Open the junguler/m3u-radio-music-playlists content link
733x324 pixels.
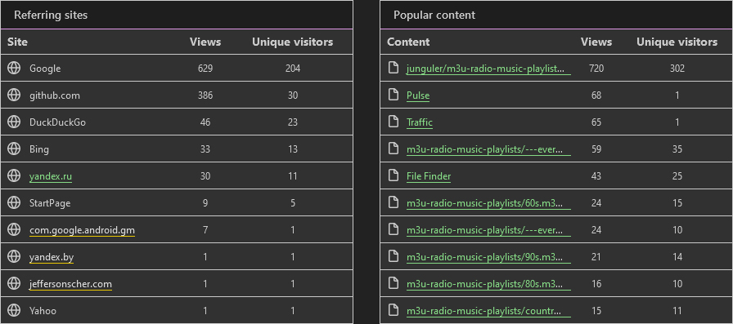(x=488, y=69)
